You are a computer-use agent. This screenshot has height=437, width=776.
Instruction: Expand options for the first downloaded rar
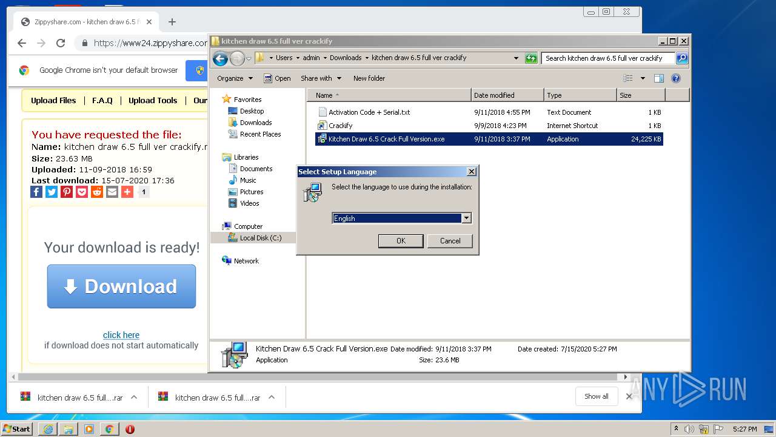tap(134, 398)
